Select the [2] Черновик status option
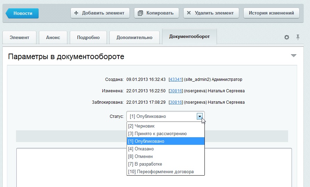 coord(166,126)
